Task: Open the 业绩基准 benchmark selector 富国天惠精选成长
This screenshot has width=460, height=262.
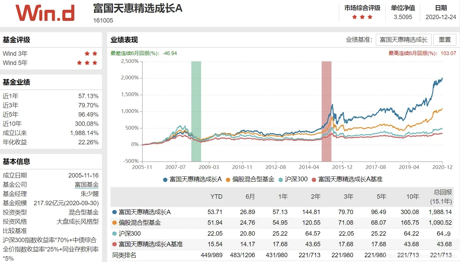Action: (x=404, y=40)
